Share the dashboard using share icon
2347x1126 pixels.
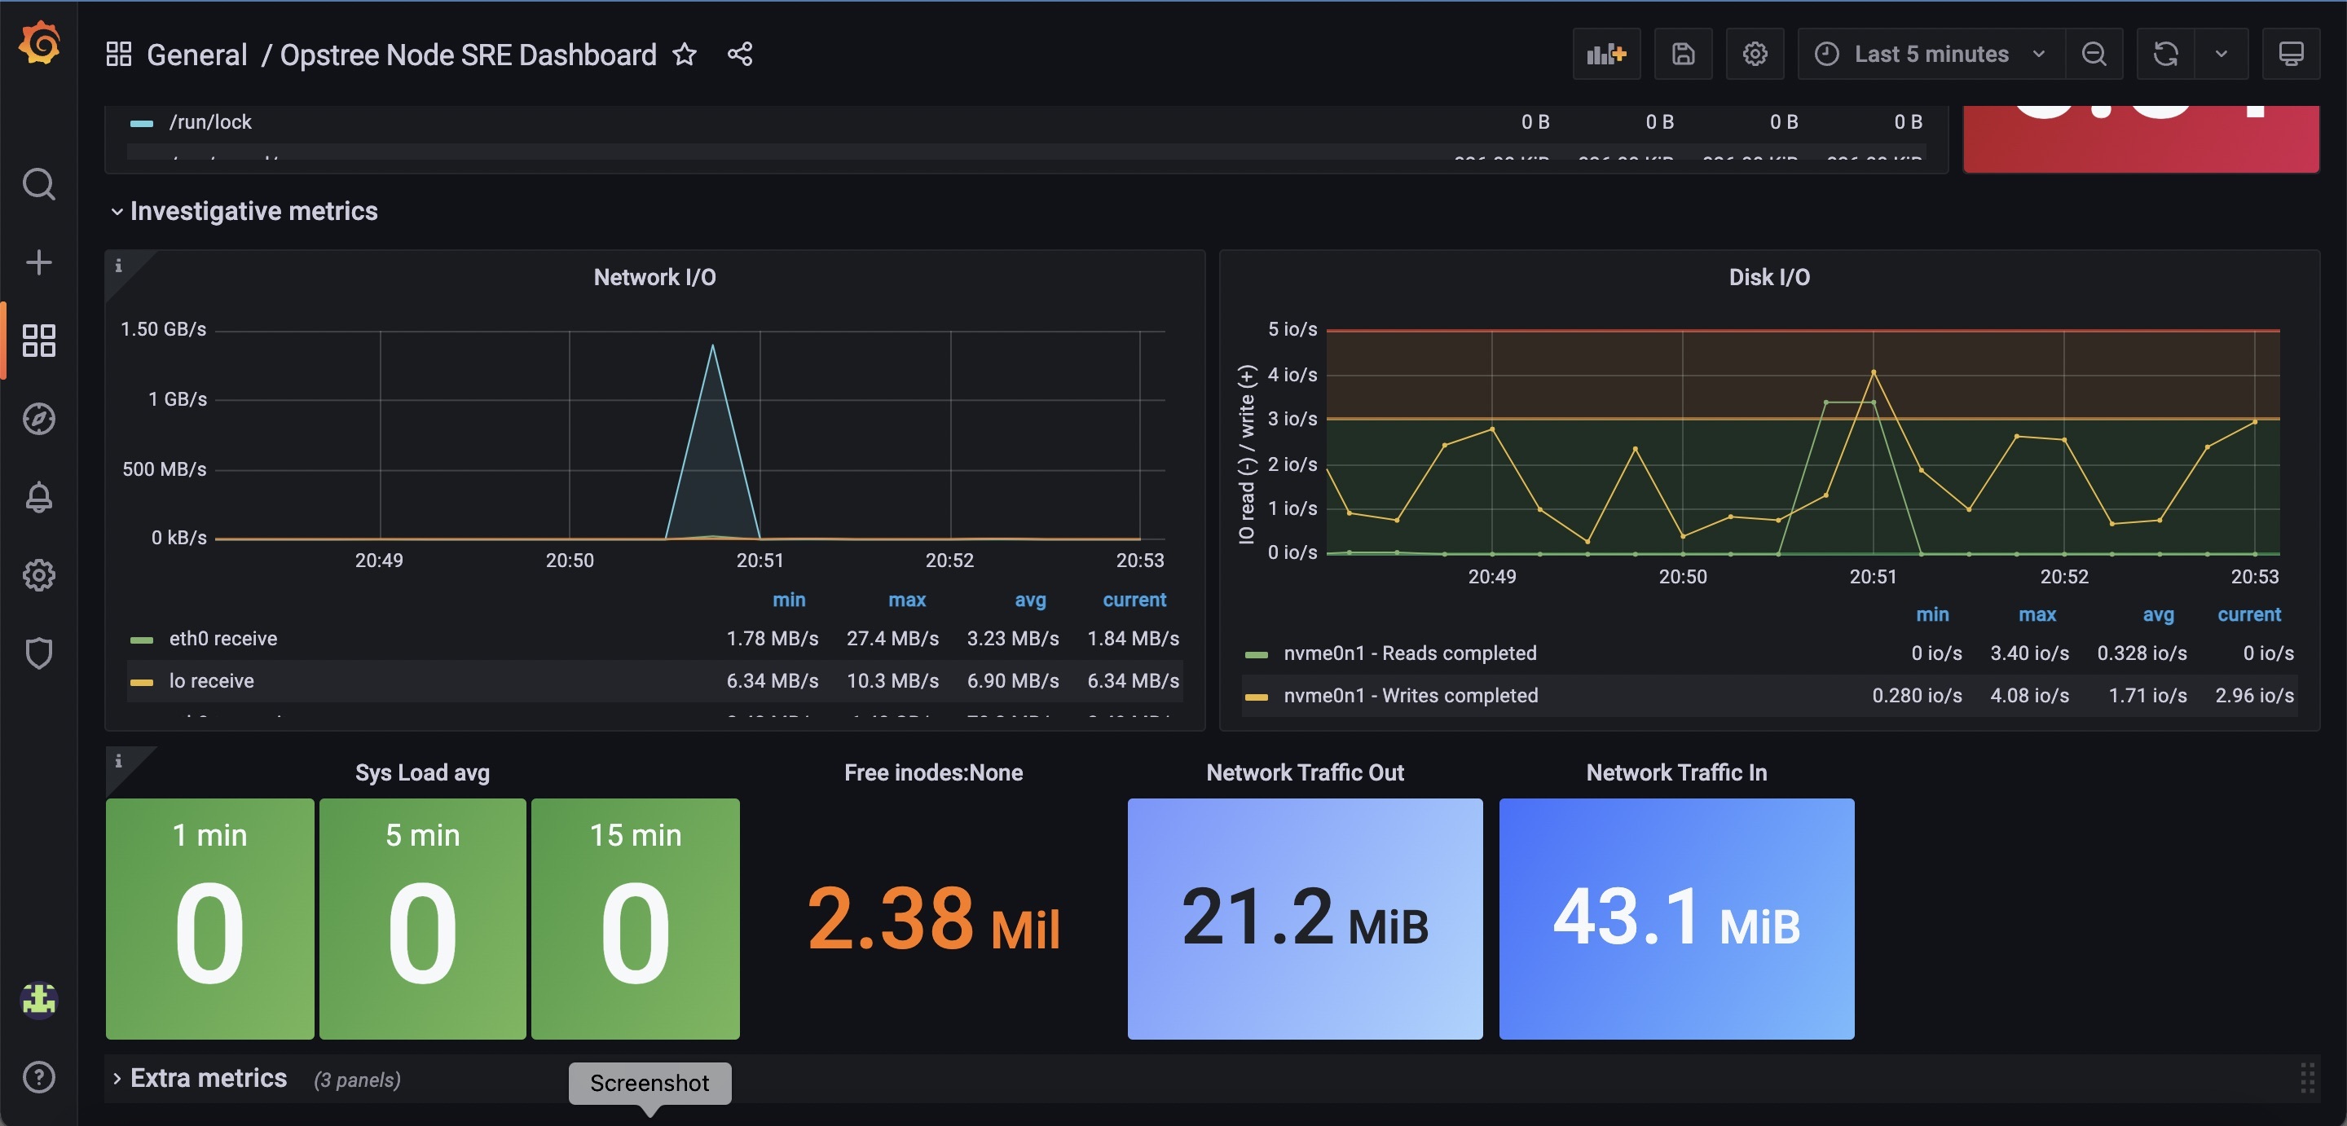pos(740,55)
